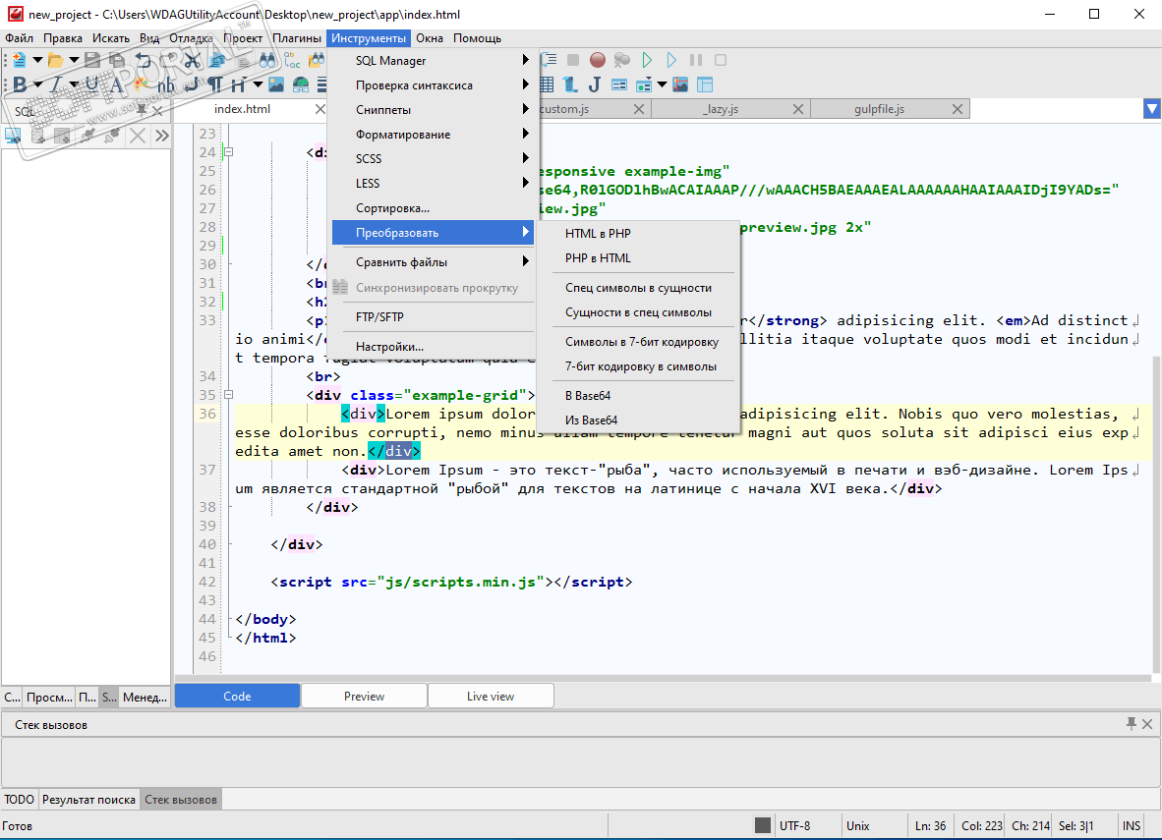The width and height of the screenshot is (1162, 840).
Task: Click the Insert table icon
Action: pyautogui.click(x=546, y=84)
